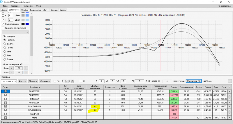Image resolution: width=233 pixels, height=124 pixels.
Task: Click the Удалить button
Action: (x=33, y=81)
